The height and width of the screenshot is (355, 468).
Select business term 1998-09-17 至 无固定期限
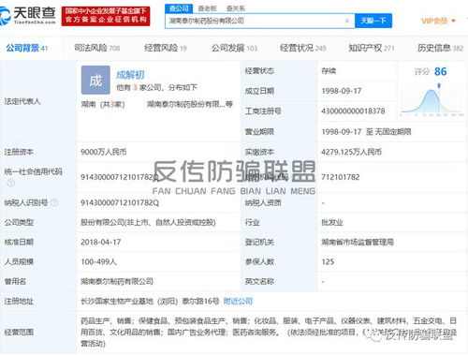(366, 132)
